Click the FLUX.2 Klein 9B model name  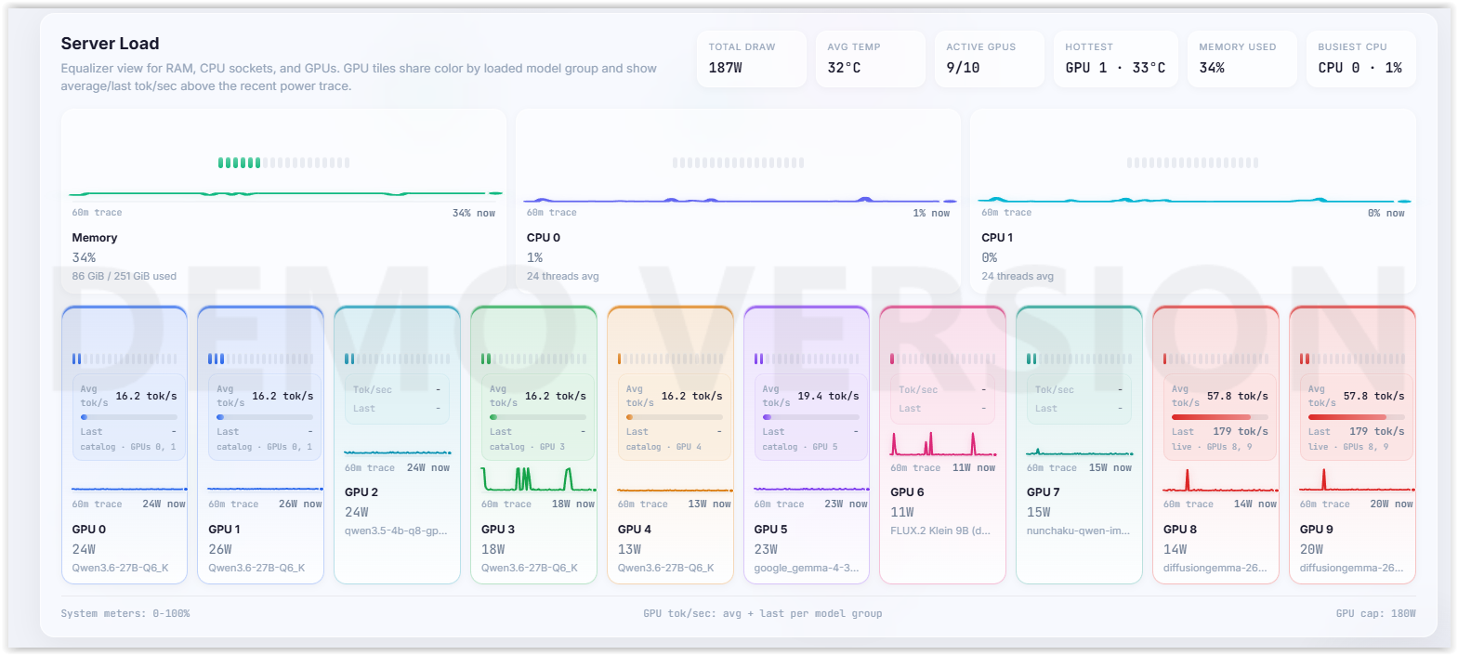(x=940, y=531)
